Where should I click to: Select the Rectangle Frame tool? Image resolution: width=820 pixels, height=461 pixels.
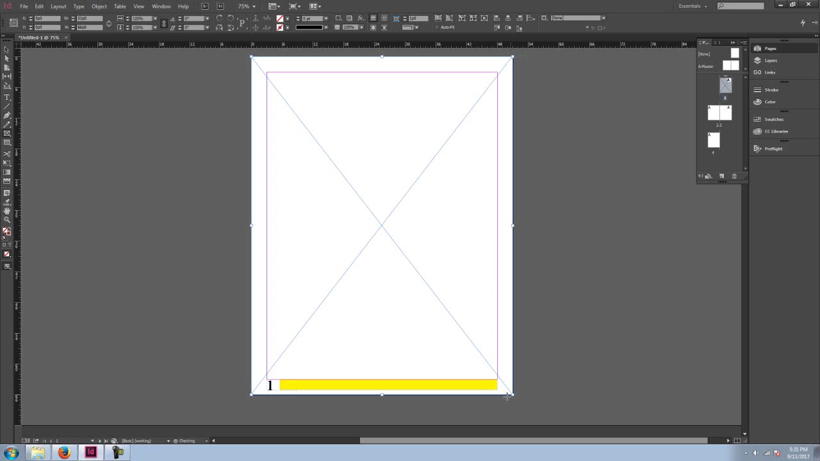click(7, 133)
